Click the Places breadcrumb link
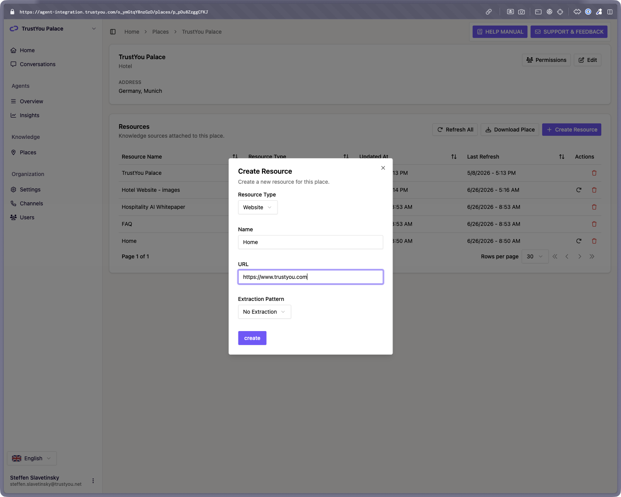Screen dimensions: 621x497 click(x=160, y=32)
